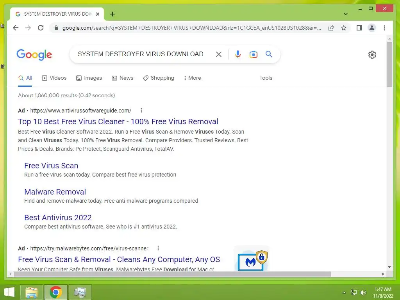Open options for antivirussoftwareguide ad
400x300 pixels.
[x=141, y=110]
